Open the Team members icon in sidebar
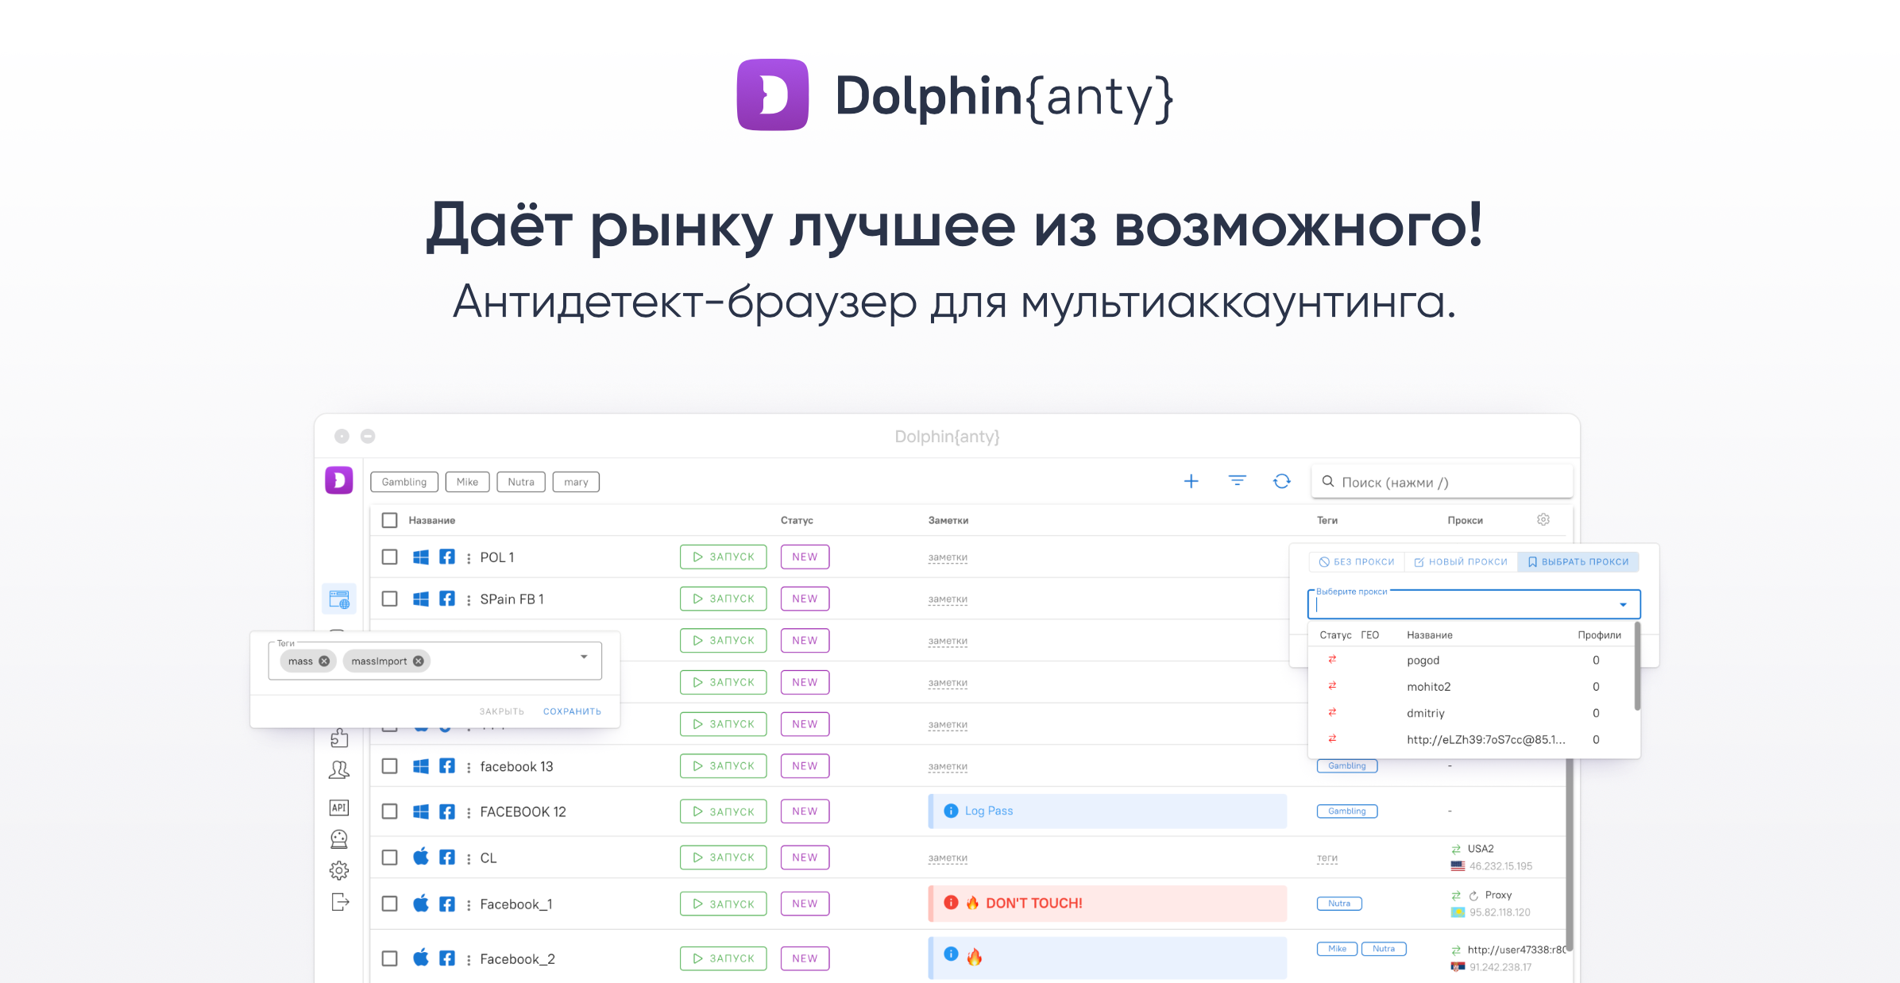Screen dimensions: 1900x983 (339, 769)
